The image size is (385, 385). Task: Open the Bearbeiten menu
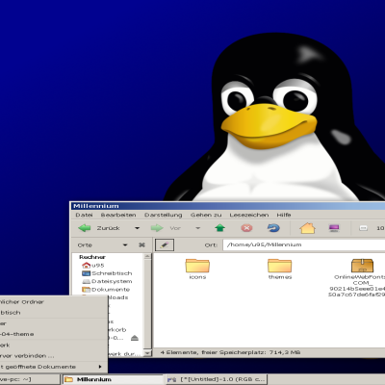pos(118,215)
